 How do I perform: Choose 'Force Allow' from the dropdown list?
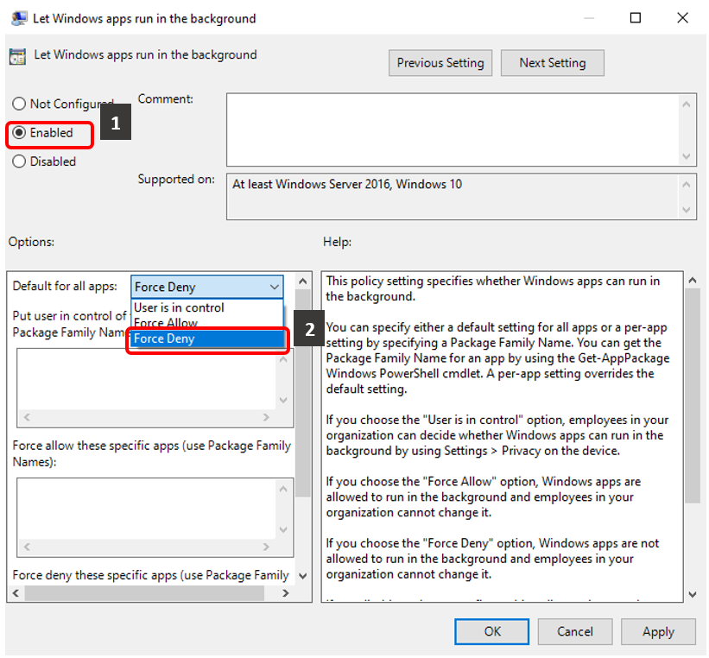coord(206,323)
